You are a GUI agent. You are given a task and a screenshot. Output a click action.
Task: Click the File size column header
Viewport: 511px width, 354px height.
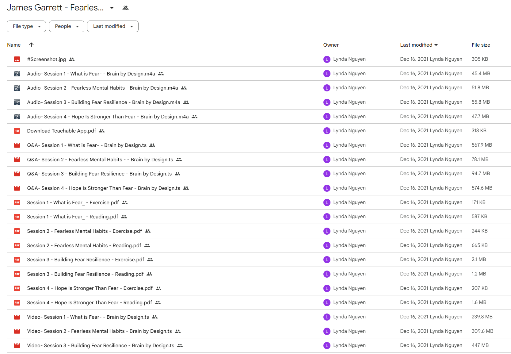[481, 45]
